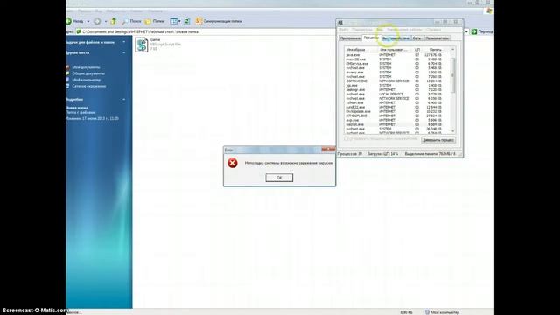Collapse the Details (Подробно) sidebar section
This screenshot has height=315, width=560.
[124, 99]
